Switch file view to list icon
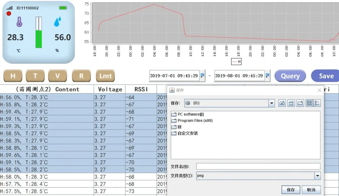Viewport: 339px width, 196px height. tap(310, 103)
